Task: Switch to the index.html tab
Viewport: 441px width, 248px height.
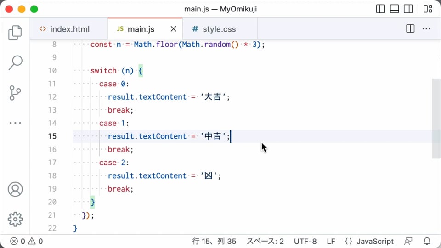Action: pyautogui.click(x=64, y=29)
